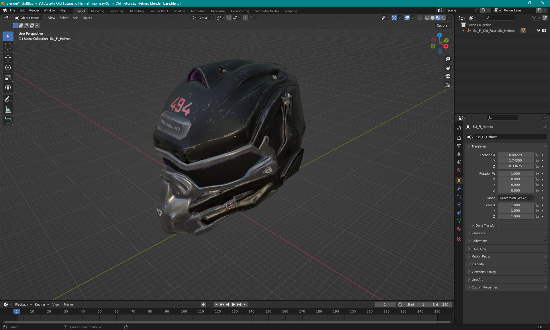Switch orthographic/perspective grid icon
The image size is (550, 330).
(x=448, y=85)
